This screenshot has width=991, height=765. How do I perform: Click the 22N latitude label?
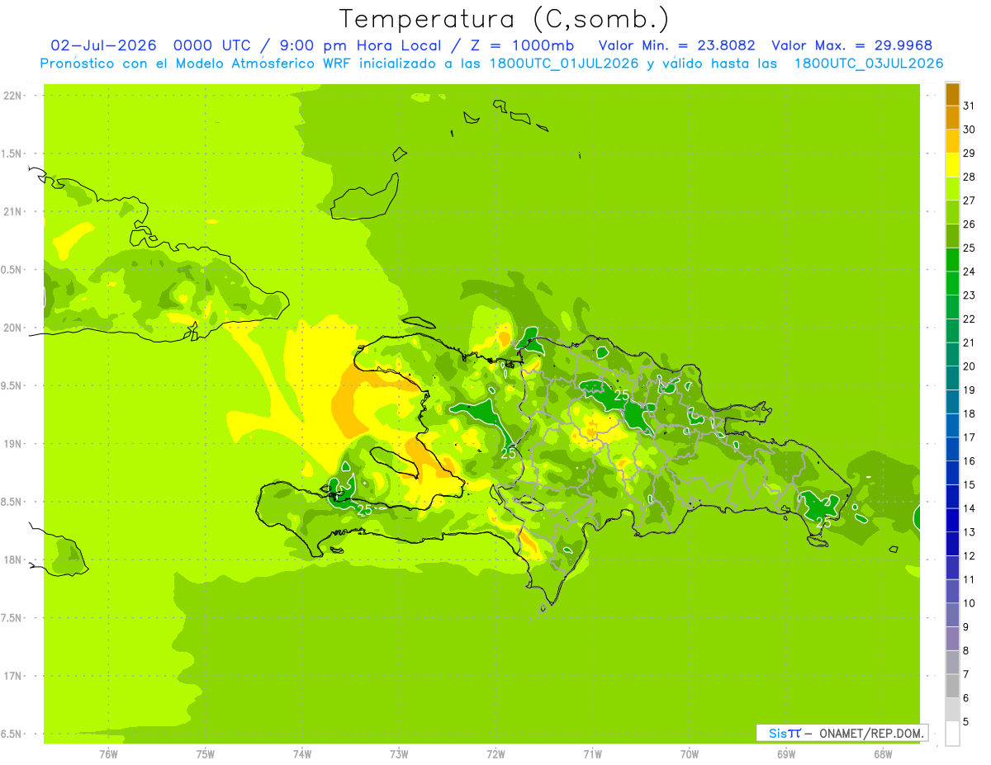click(x=12, y=96)
